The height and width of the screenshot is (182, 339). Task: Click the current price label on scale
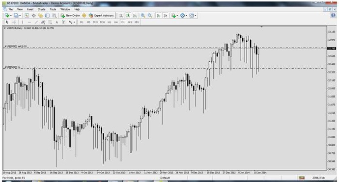(332, 49)
